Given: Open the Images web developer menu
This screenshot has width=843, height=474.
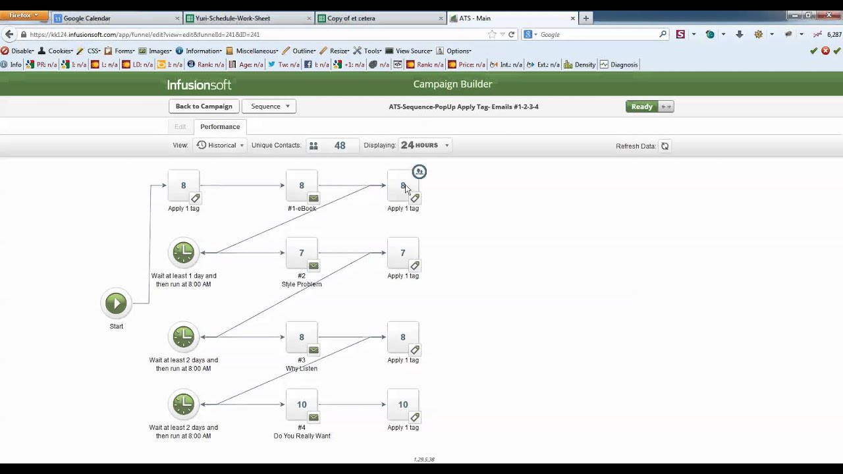Looking at the screenshot, I should coord(155,51).
